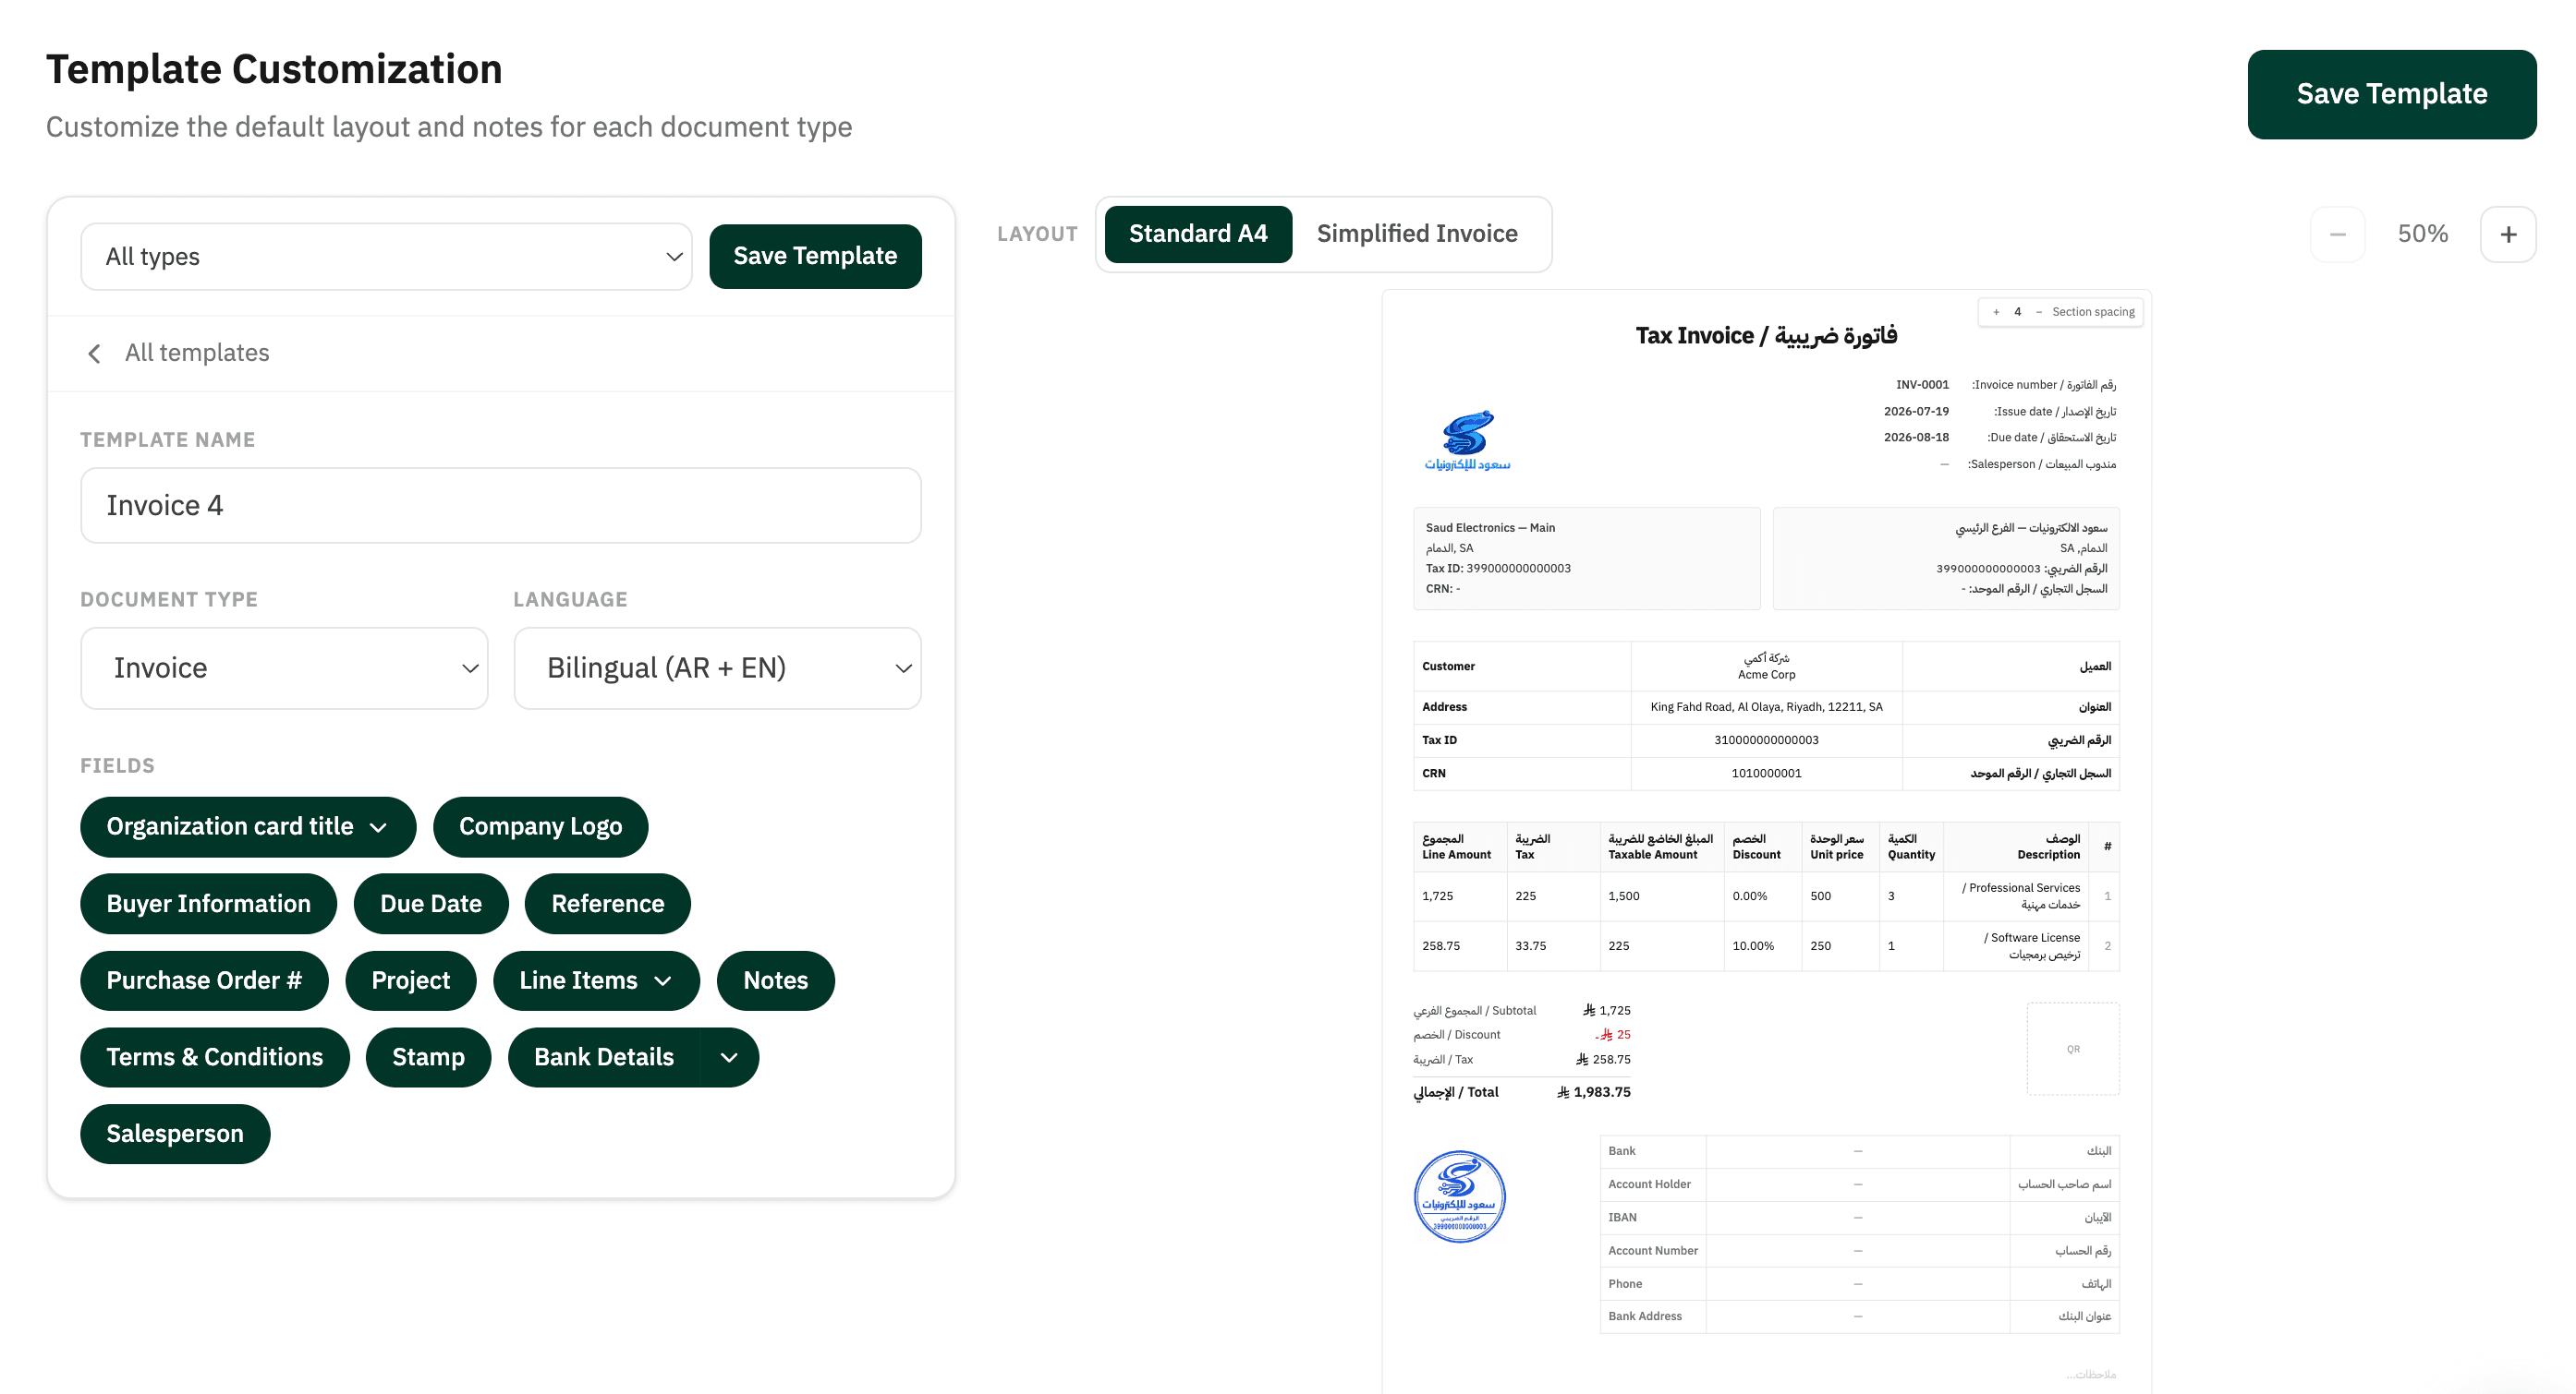Decrease Section spacing with its minus icon

(x=2038, y=312)
